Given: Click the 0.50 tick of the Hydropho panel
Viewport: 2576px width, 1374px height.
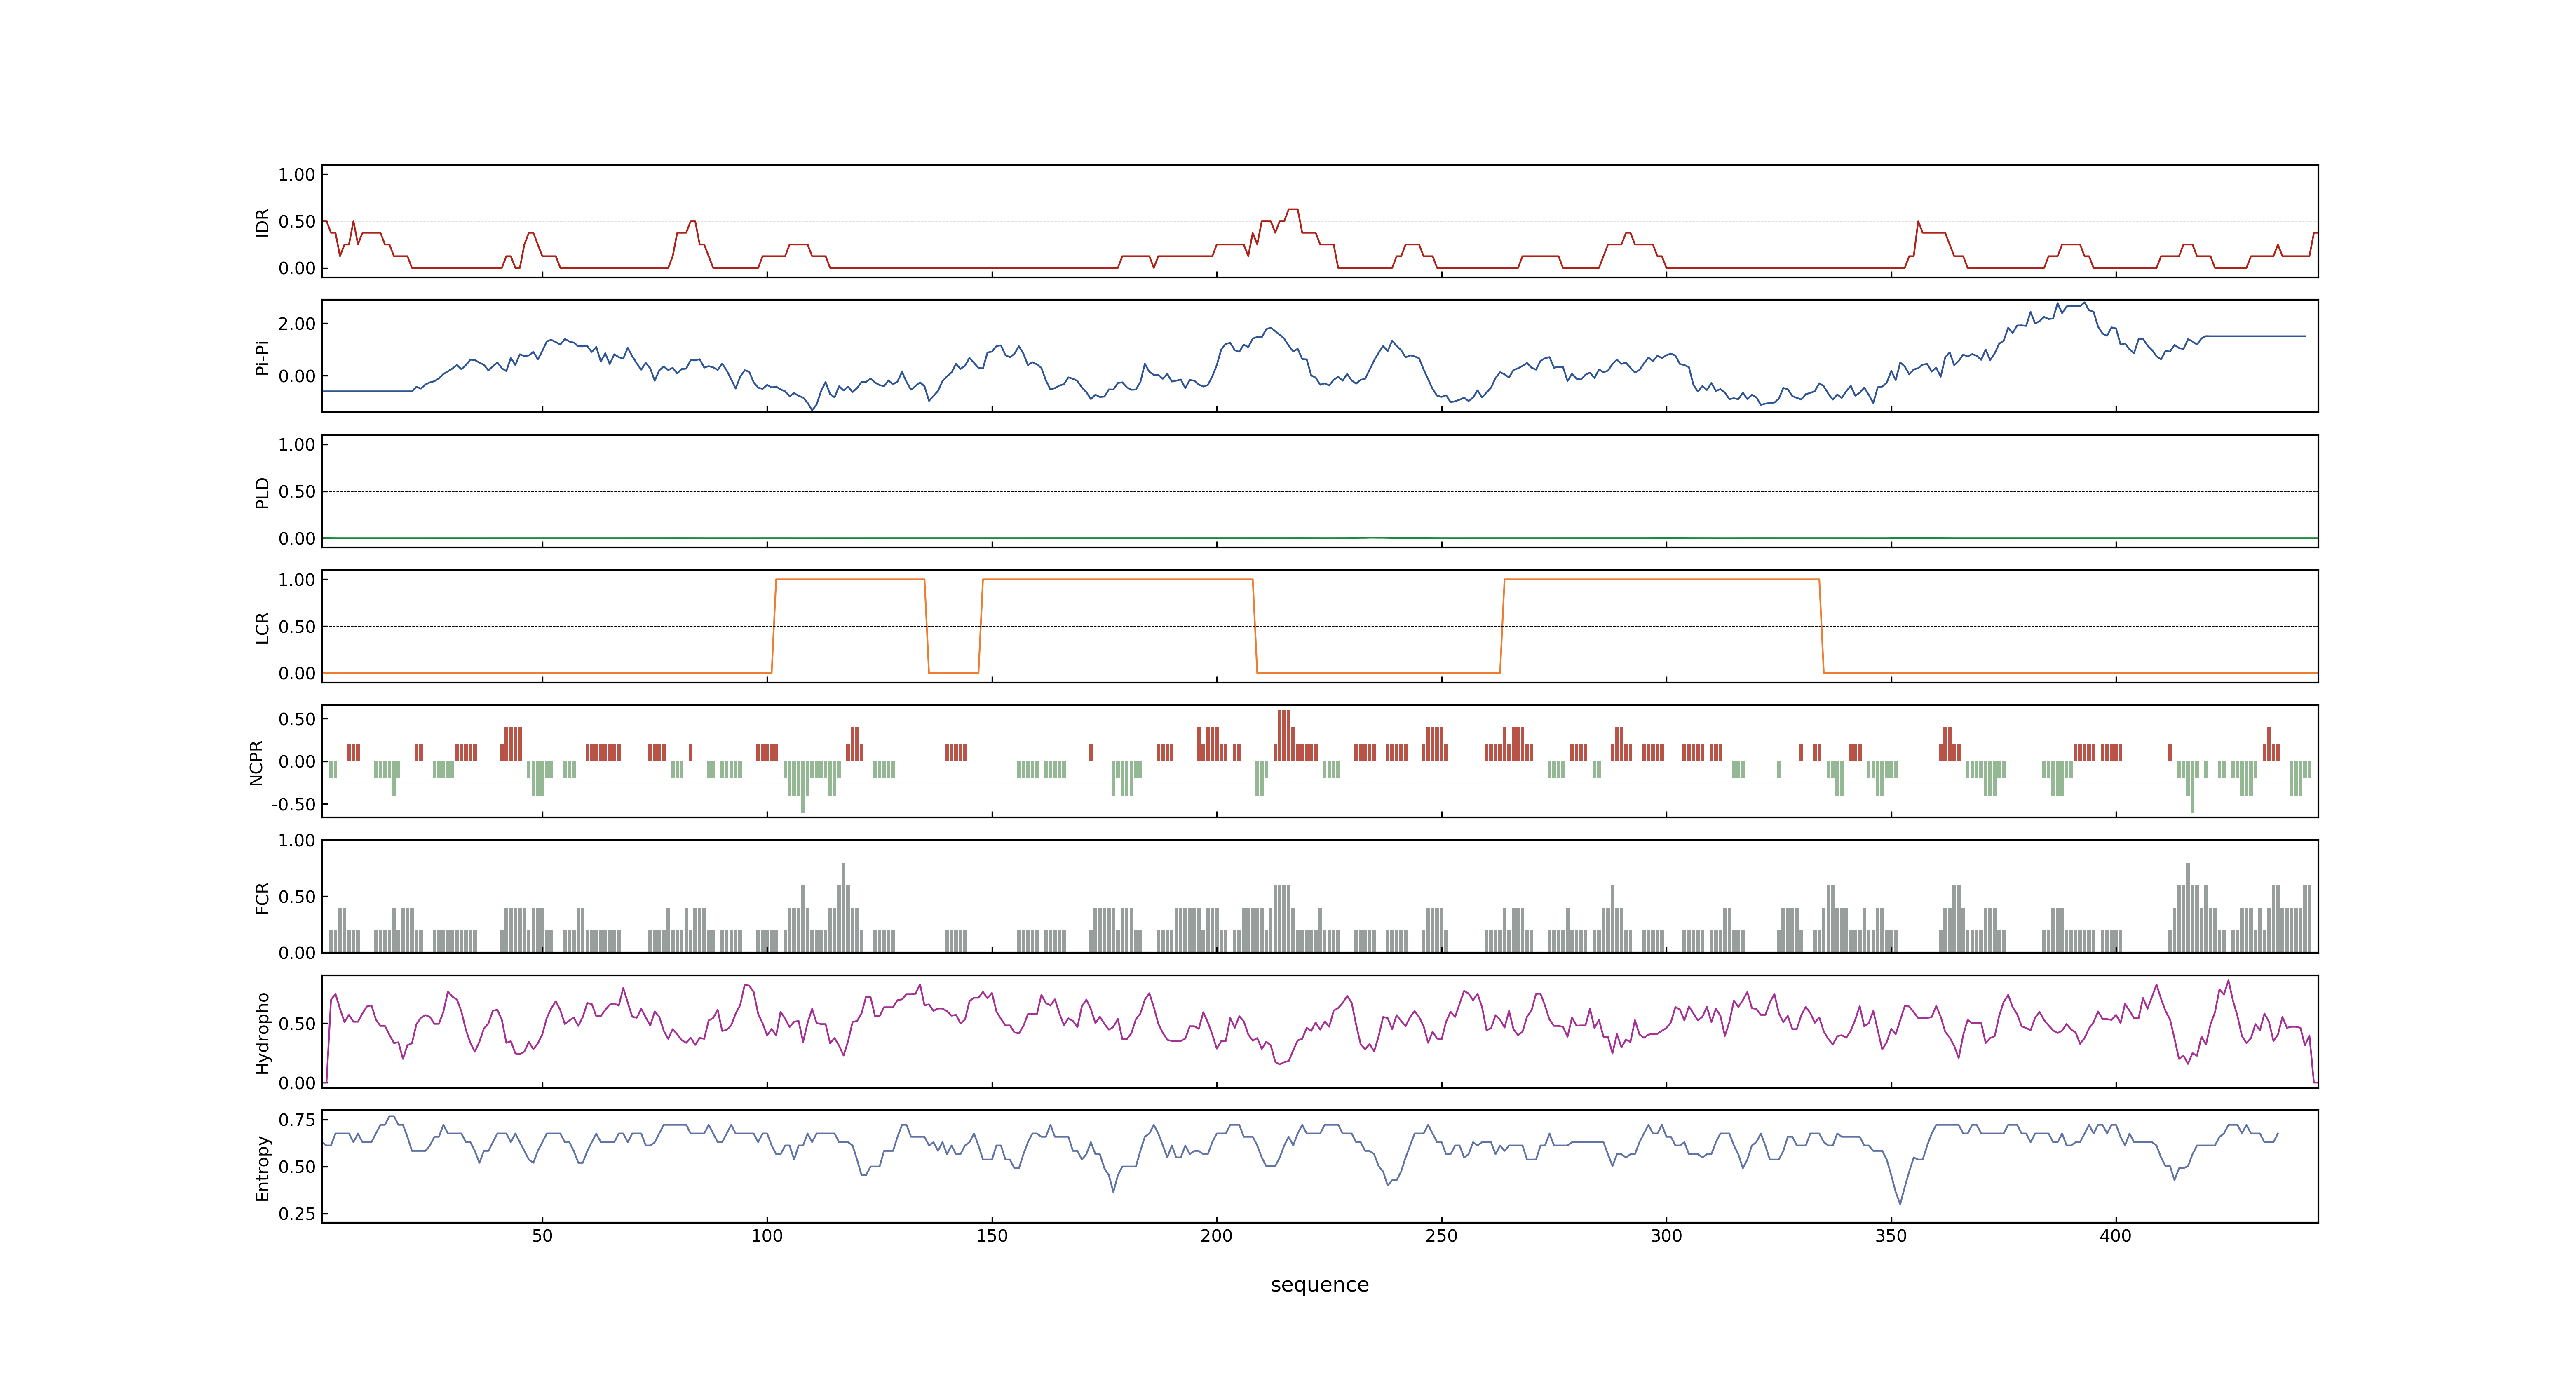Looking at the screenshot, I should (297, 1024).
